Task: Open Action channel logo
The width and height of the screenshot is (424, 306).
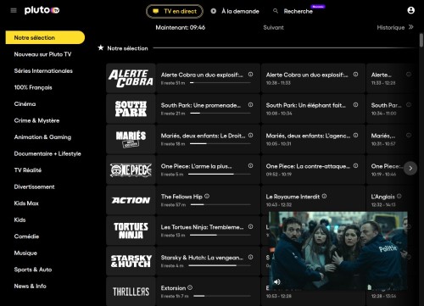Action: (131, 200)
